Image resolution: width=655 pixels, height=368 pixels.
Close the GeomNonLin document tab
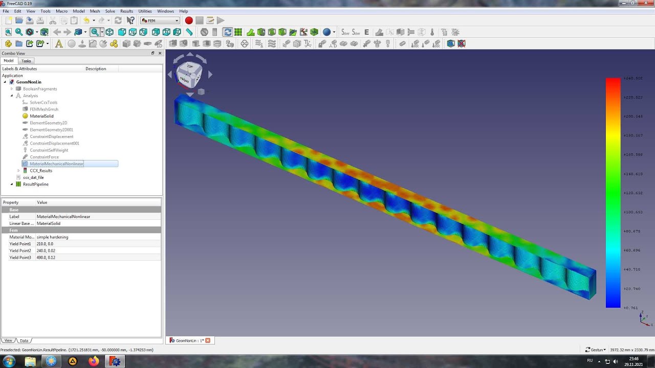[208, 340]
